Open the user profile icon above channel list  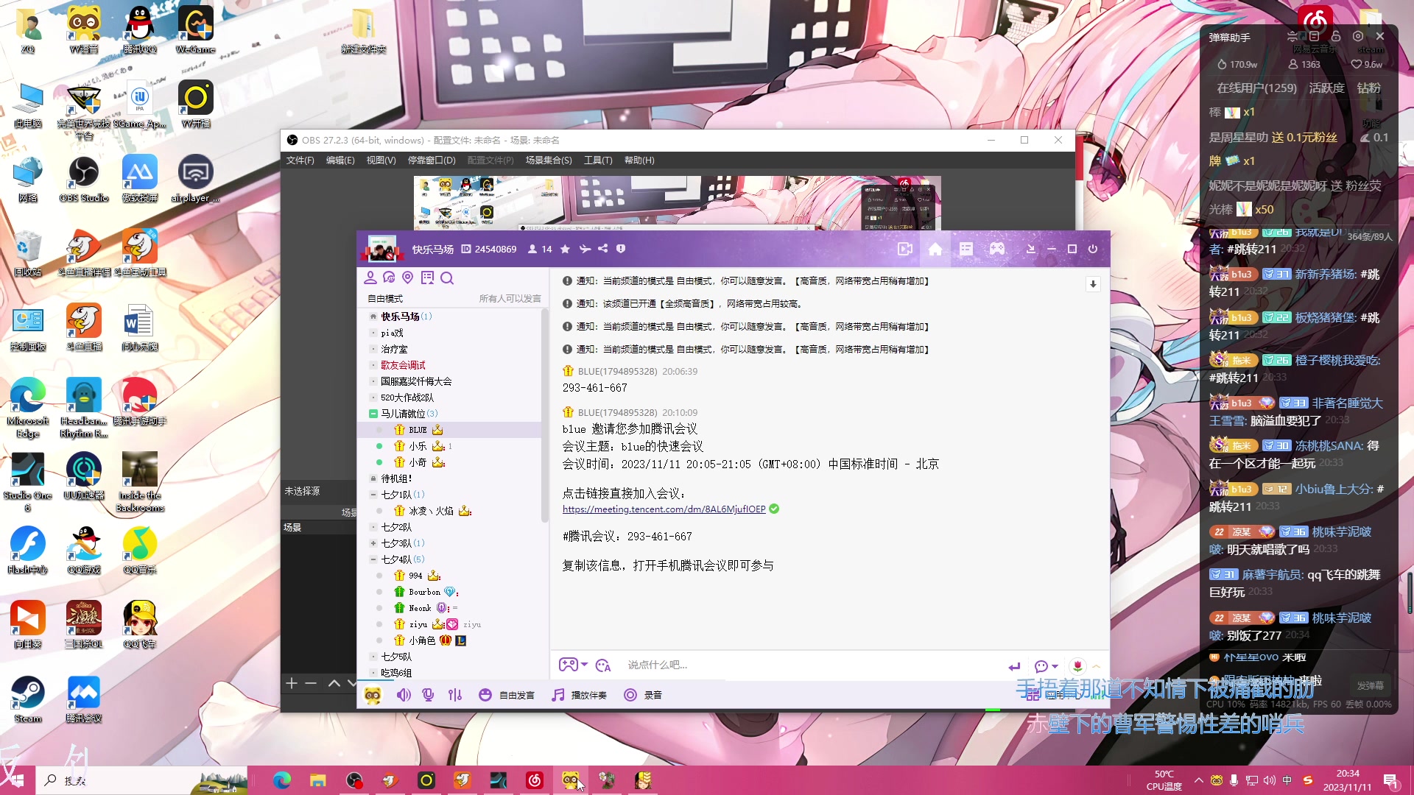point(370,278)
